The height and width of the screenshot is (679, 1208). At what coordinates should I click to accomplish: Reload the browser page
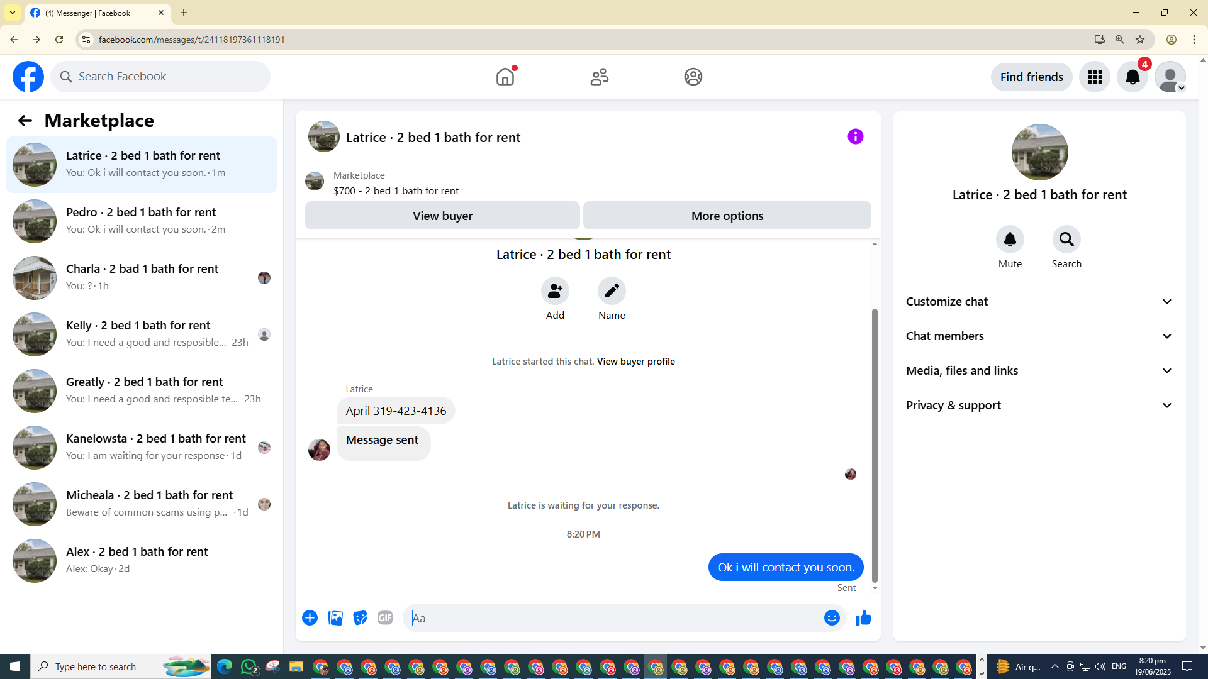pyautogui.click(x=59, y=40)
